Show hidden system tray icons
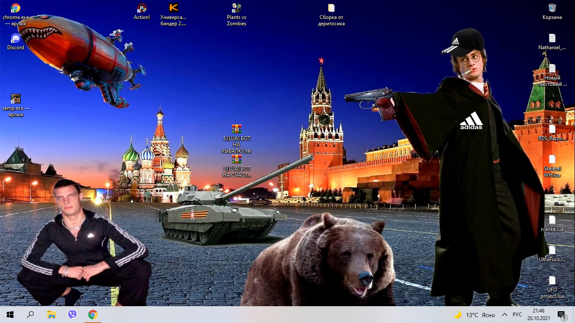The width and height of the screenshot is (575, 323). pos(504,315)
